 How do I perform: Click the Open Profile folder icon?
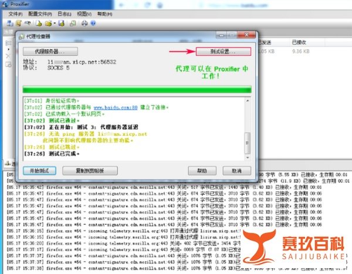pos(48,23)
